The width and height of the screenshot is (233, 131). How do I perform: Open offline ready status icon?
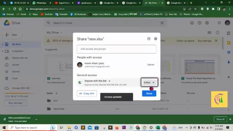[192, 23]
